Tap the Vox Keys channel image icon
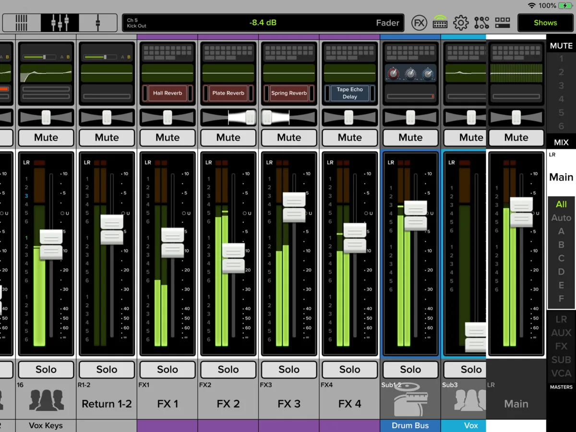This screenshot has width=576, height=432. 46,400
